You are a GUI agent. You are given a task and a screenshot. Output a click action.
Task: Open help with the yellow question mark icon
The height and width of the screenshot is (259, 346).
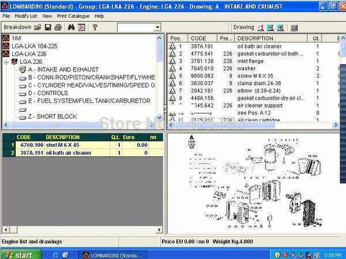point(95,27)
